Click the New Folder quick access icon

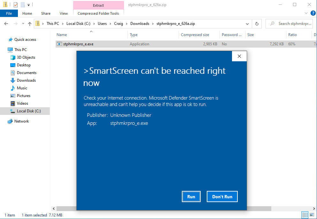coord(22,5)
